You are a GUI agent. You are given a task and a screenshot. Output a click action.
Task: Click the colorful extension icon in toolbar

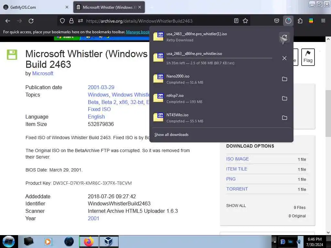pyautogui.click(x=311, y=21)
